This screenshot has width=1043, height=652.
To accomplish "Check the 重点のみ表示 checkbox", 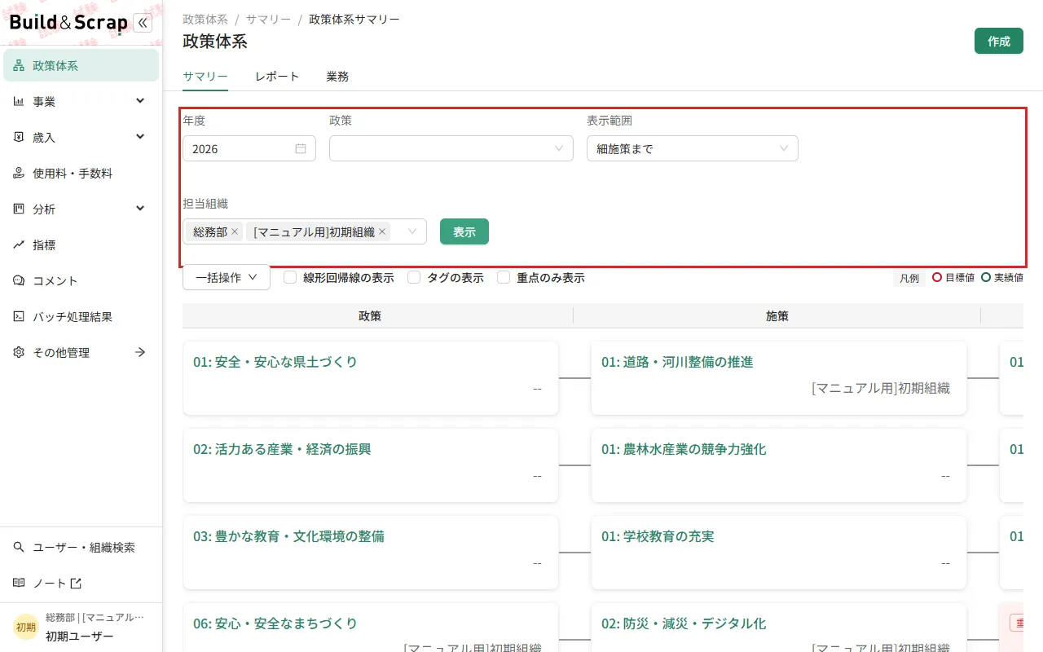I will point(504,277).
